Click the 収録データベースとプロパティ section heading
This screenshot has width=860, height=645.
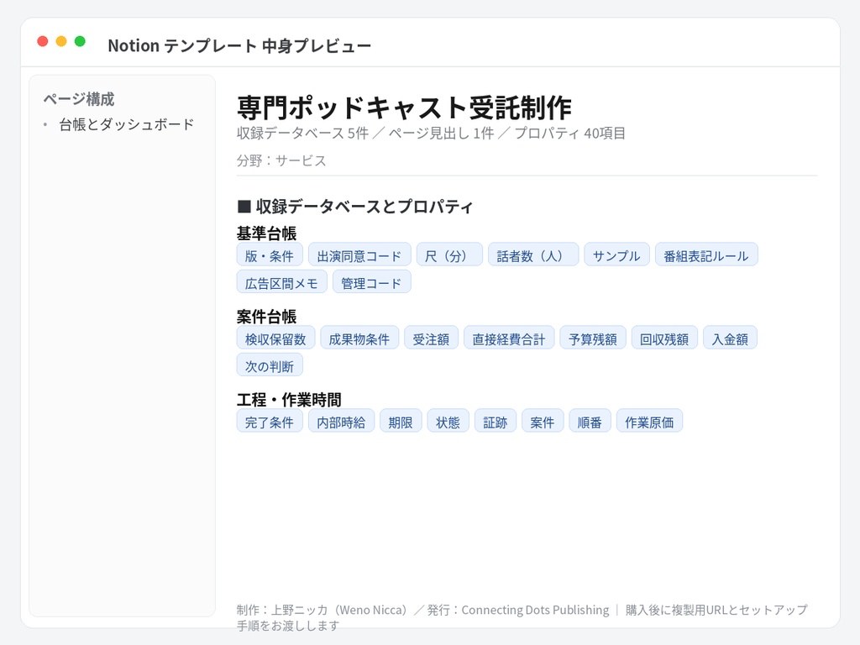tap(355, 207)
